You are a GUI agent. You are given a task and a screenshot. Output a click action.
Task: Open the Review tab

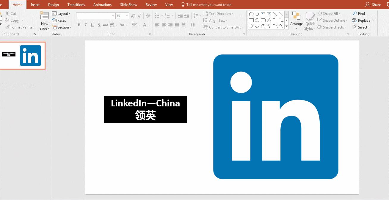[x=151, y=5]
